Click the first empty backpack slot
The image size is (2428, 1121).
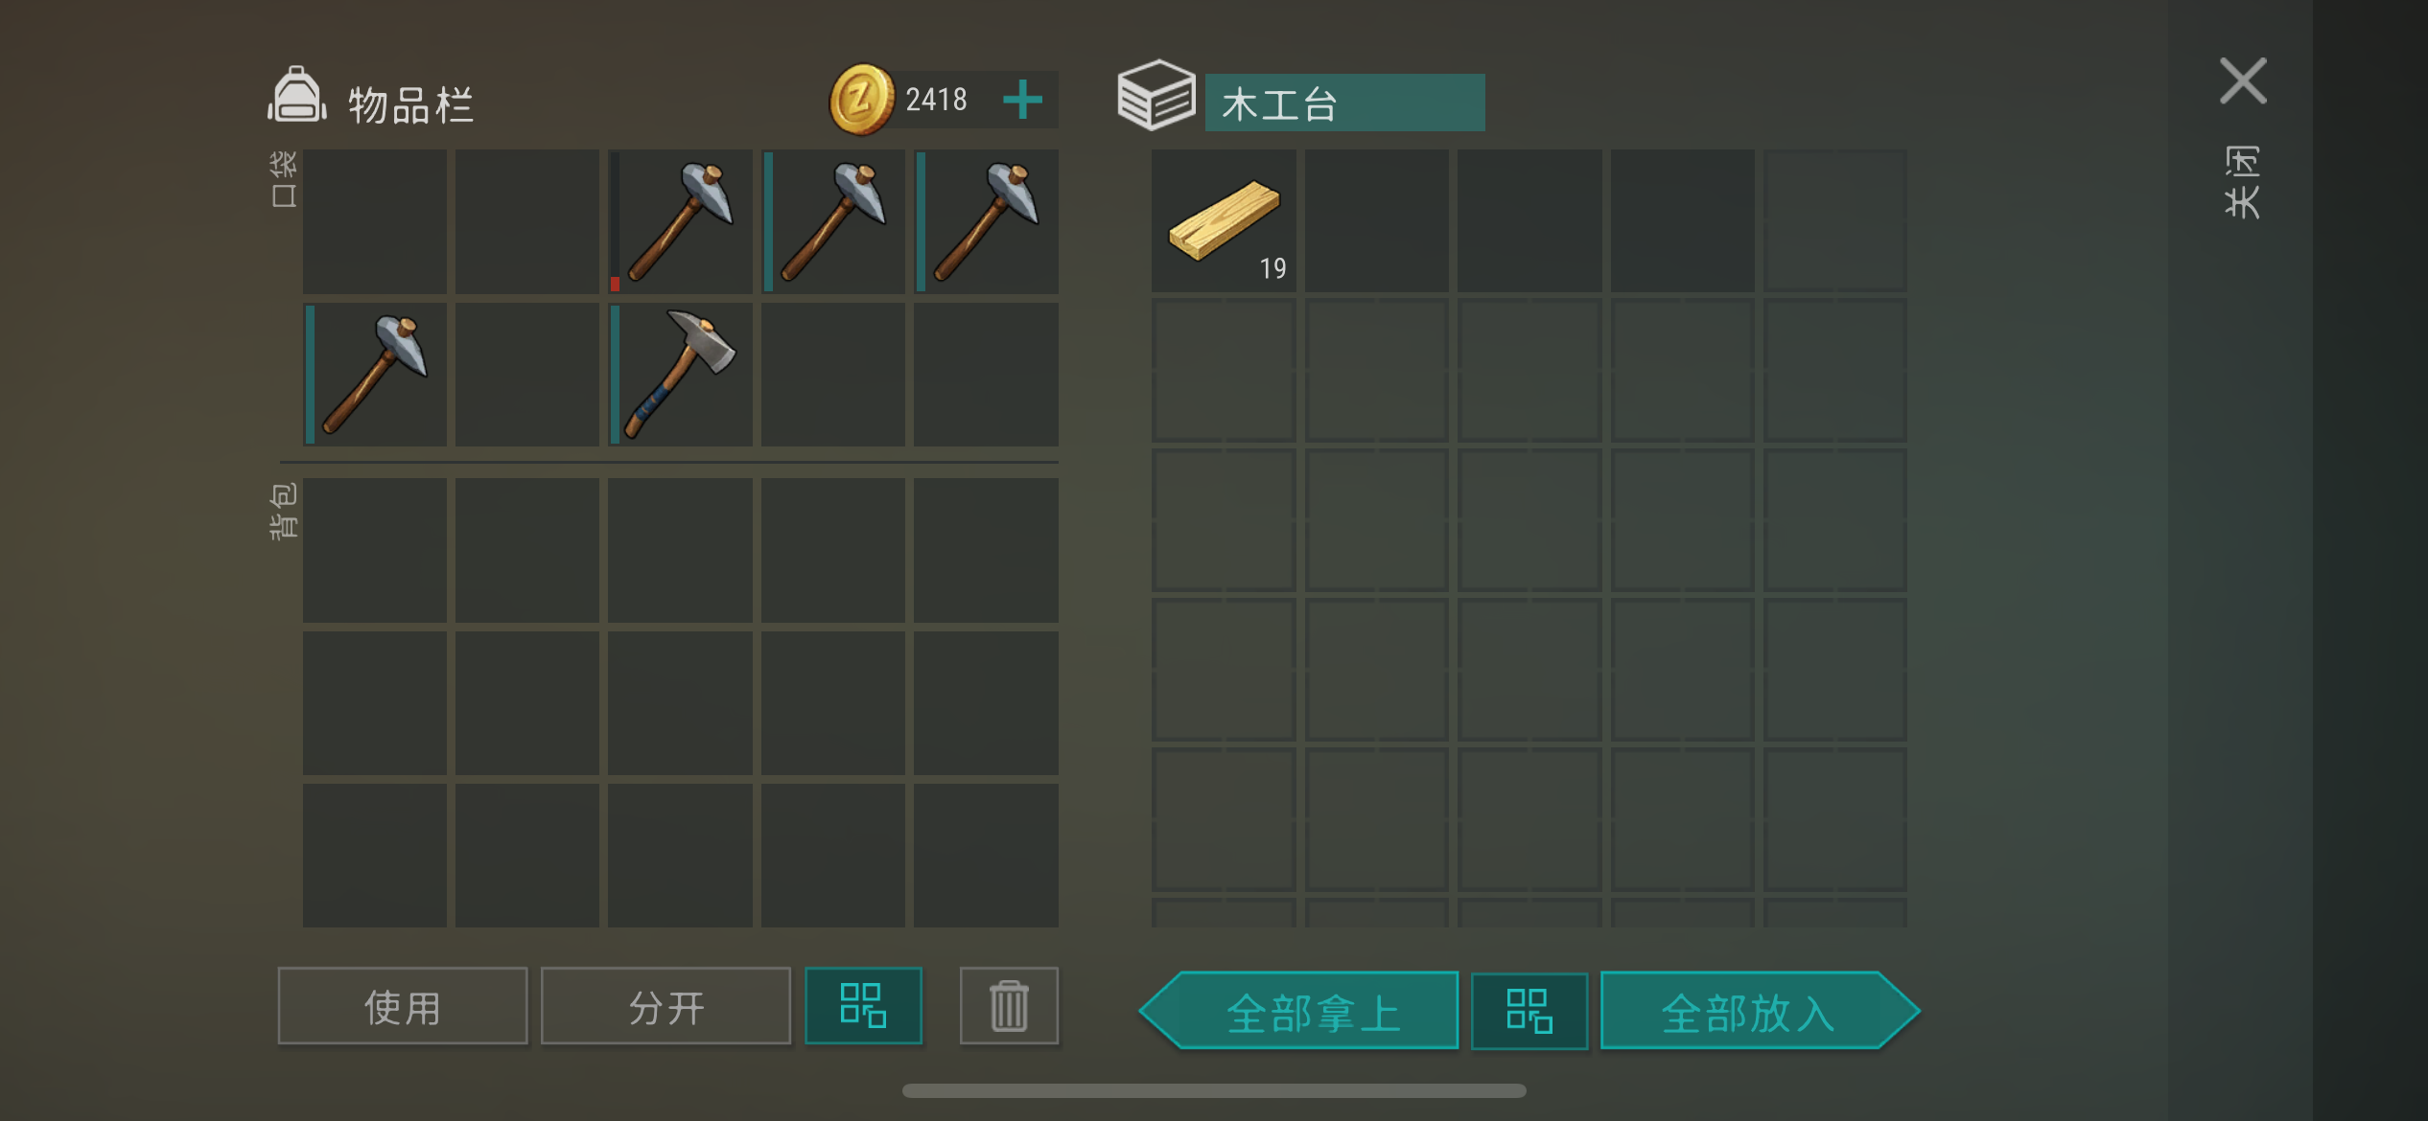375,550
